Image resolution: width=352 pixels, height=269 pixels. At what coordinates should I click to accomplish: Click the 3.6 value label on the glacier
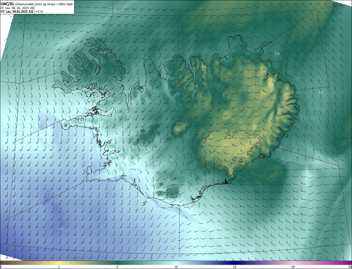[177, 129]
